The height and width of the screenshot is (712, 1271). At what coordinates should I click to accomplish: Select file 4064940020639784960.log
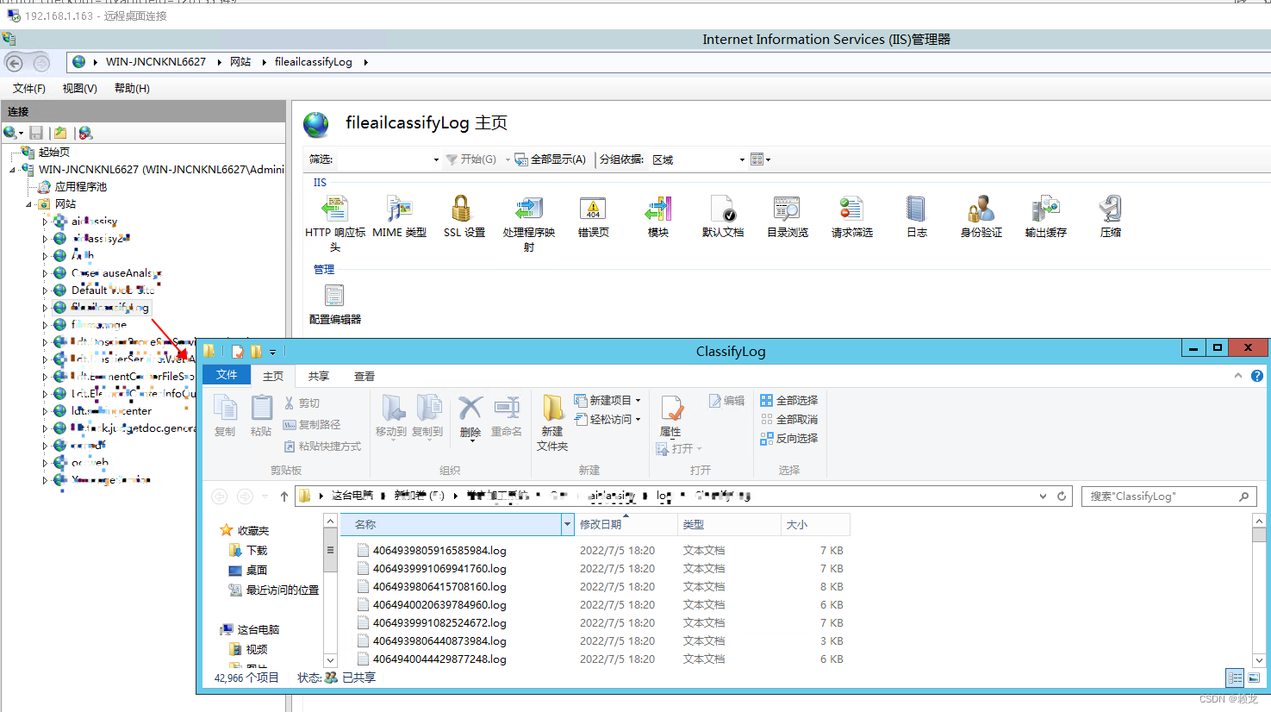pos(439,605)
